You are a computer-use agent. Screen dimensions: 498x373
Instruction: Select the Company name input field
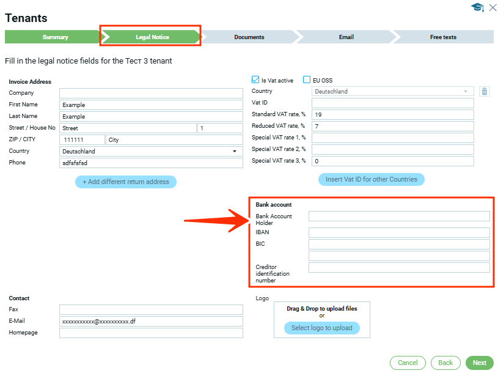click(151, 93)
